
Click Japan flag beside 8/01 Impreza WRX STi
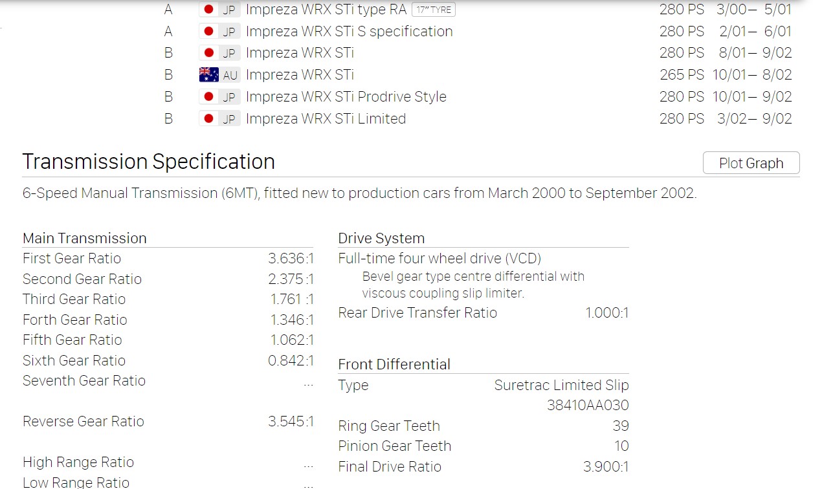click(x=208, y=53)
